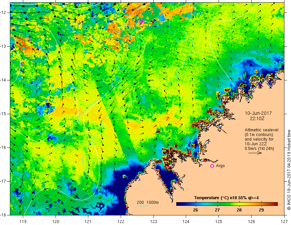Click the 'Altimetric sealevel' description line
Screen dimensions: 291x225
[261, 130]
